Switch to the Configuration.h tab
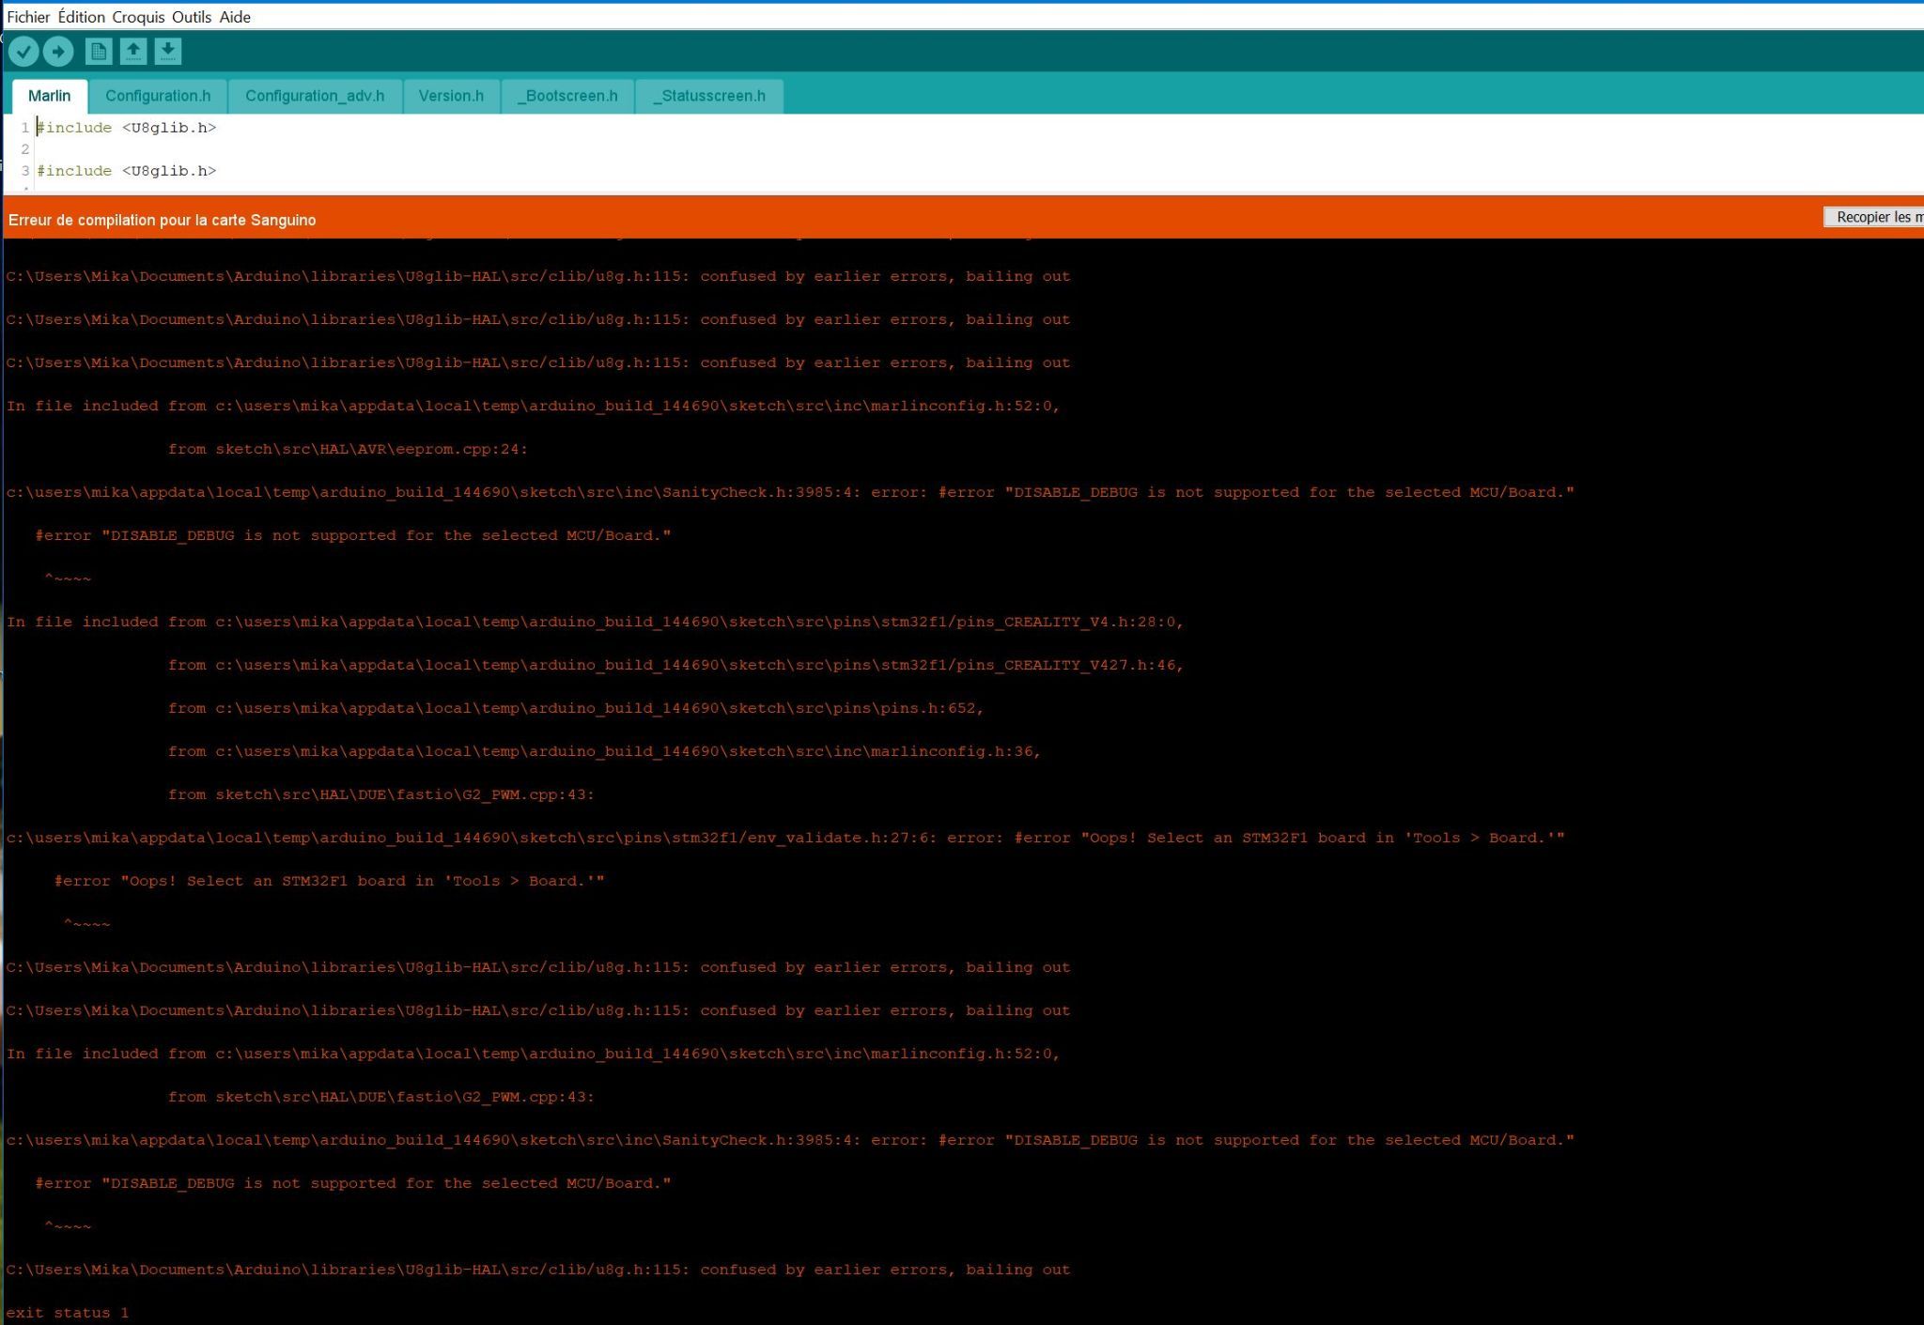 pyautogui.click(x=158, y=96)
